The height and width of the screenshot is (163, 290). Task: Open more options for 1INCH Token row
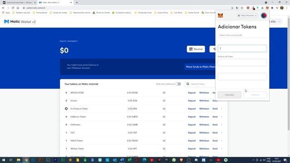pyautogui.click(x=222, y=141)
